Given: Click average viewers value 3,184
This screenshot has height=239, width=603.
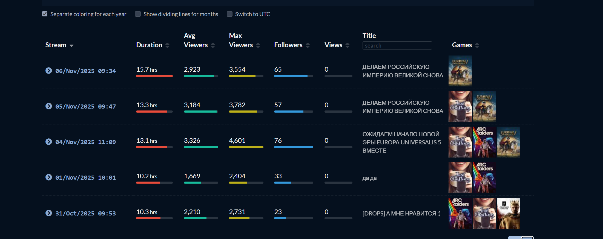Looking at the screenshot, I should coord(192,105).
